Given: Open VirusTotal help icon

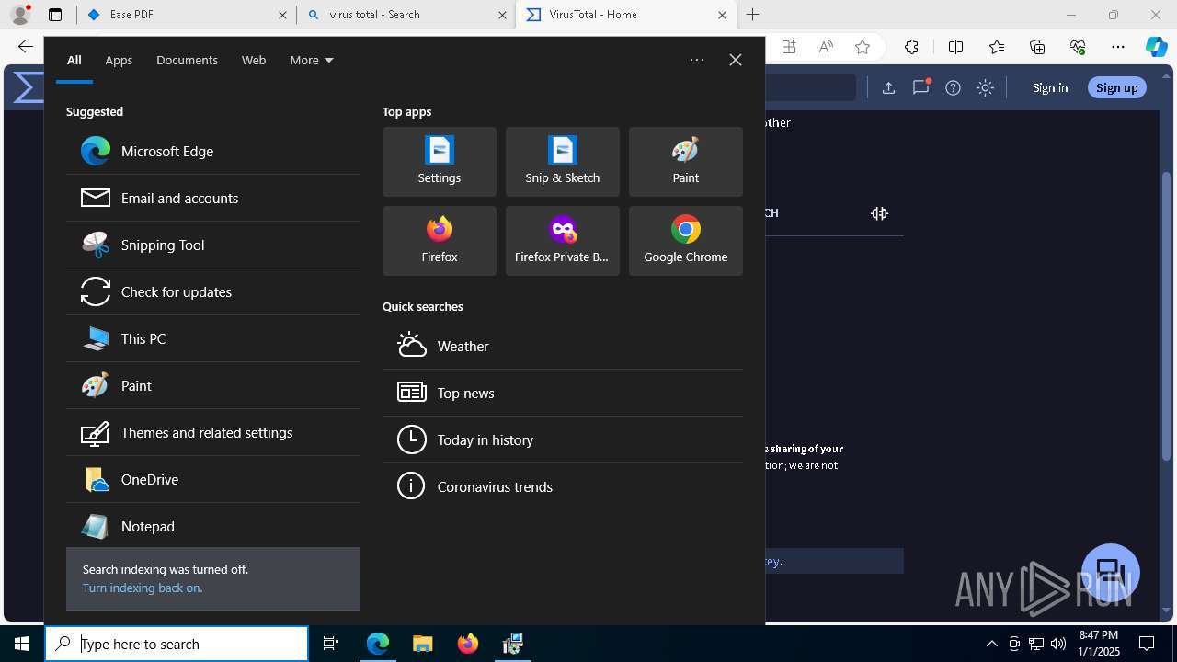Looking at the screenshot, I should coord(953,87).
